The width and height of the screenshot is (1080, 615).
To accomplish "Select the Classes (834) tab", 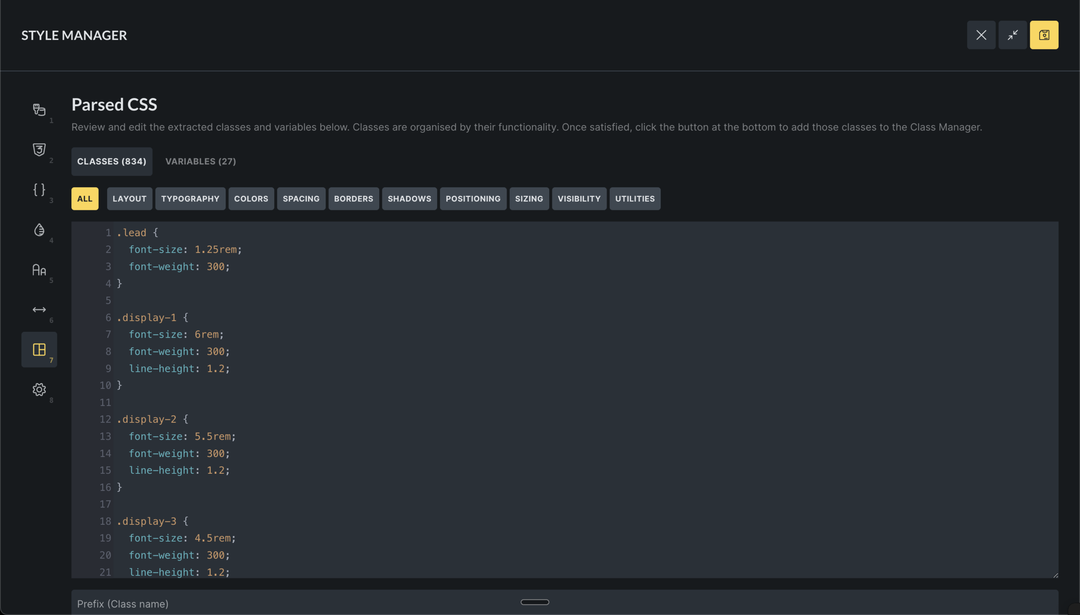I will click(x=112, y=161).
